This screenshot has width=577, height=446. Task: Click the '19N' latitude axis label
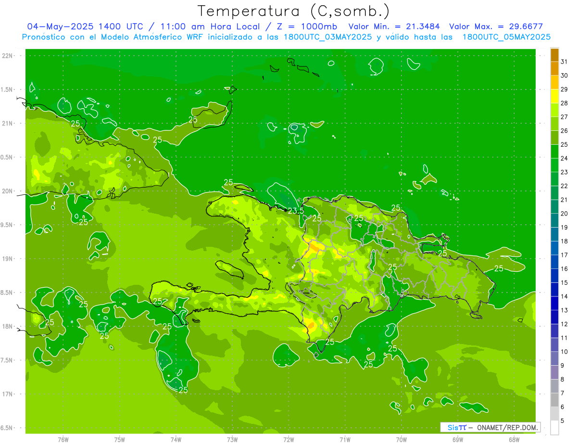coord(7,258)
